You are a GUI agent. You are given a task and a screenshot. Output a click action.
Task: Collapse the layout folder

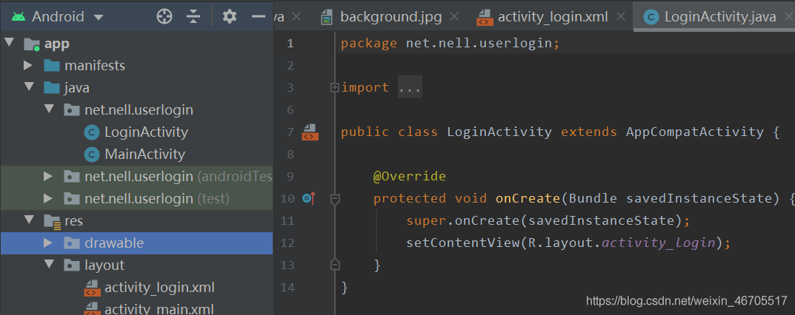coord(49,265)
